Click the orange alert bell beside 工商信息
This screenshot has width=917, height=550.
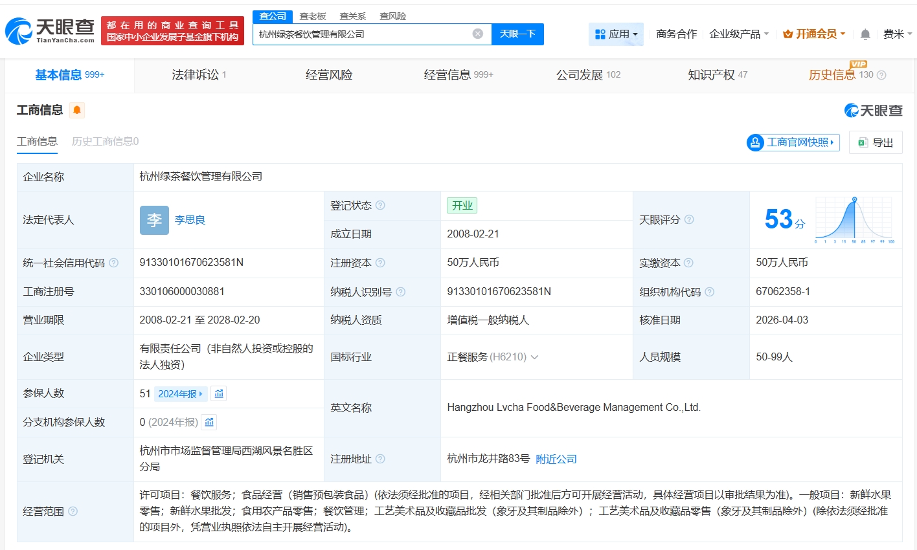(x=77, y=110)
